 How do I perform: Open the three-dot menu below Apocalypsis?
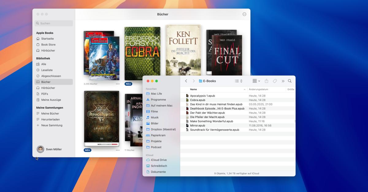coord(118,150)
